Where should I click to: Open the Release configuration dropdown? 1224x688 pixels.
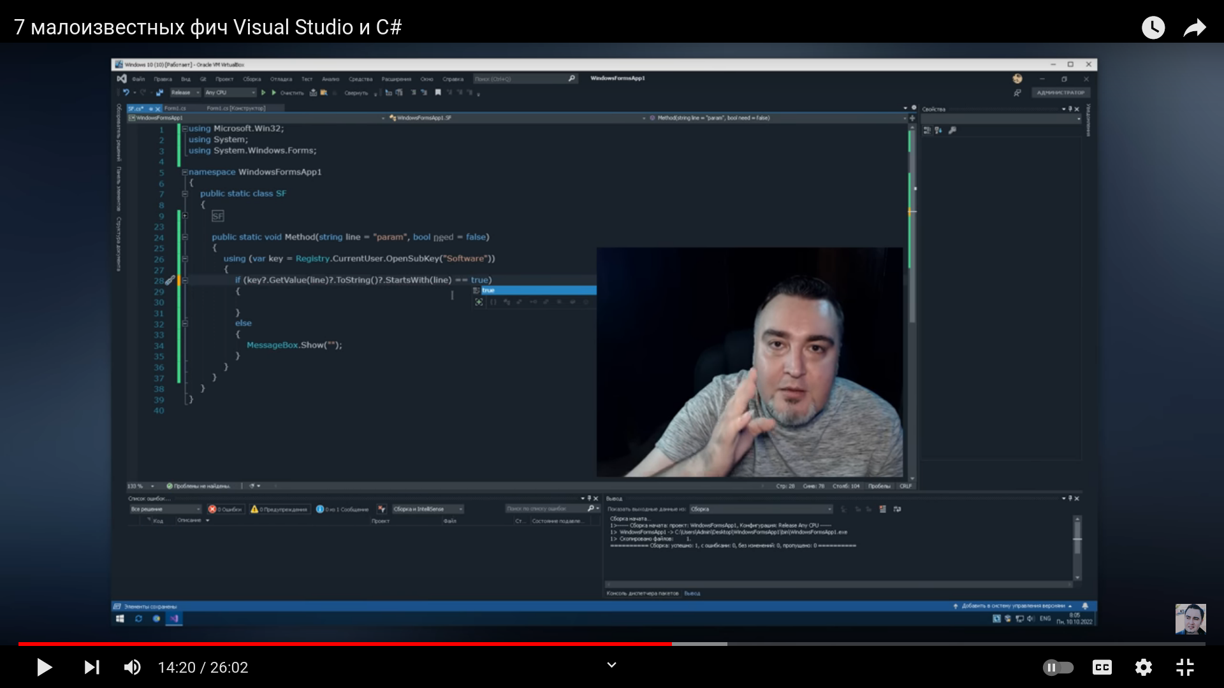185,93
